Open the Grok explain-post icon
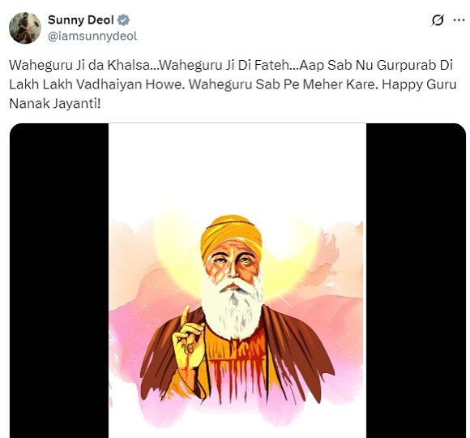470x438 pixels. click(438, 20)
